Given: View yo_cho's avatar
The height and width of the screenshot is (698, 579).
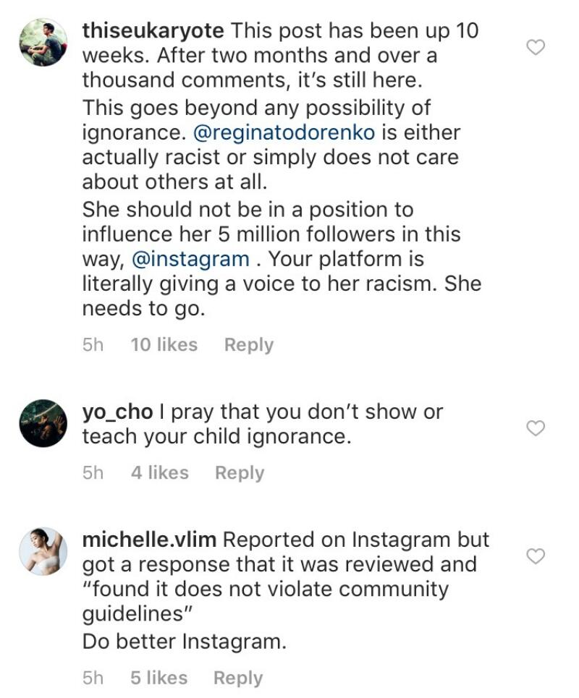Looking at the screenshot, I should point(43,423).
